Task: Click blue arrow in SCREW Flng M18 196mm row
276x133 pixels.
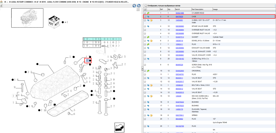Action: click(148, 59)
